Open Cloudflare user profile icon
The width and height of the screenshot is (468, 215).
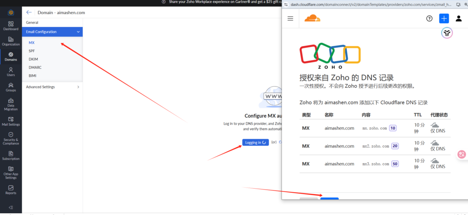pos(458,18)
